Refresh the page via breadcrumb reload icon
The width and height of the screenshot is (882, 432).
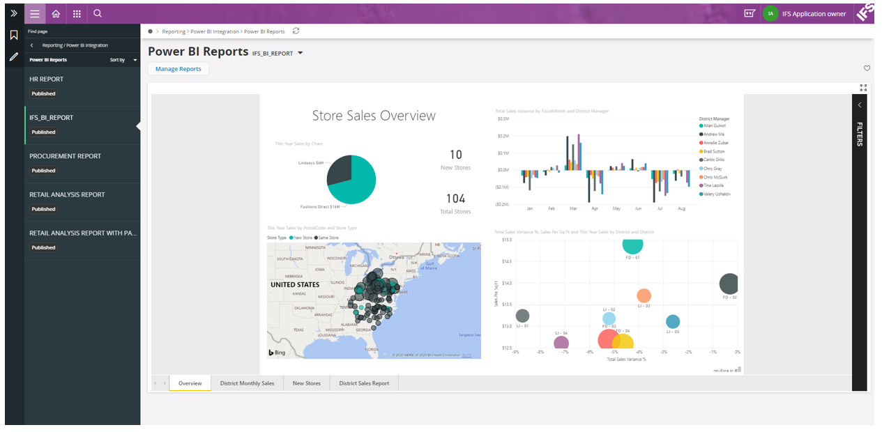click(296, 31)
